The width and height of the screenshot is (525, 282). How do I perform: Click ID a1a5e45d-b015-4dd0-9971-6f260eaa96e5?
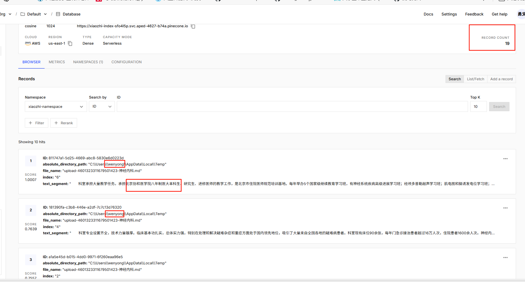(x=83, y=257)
